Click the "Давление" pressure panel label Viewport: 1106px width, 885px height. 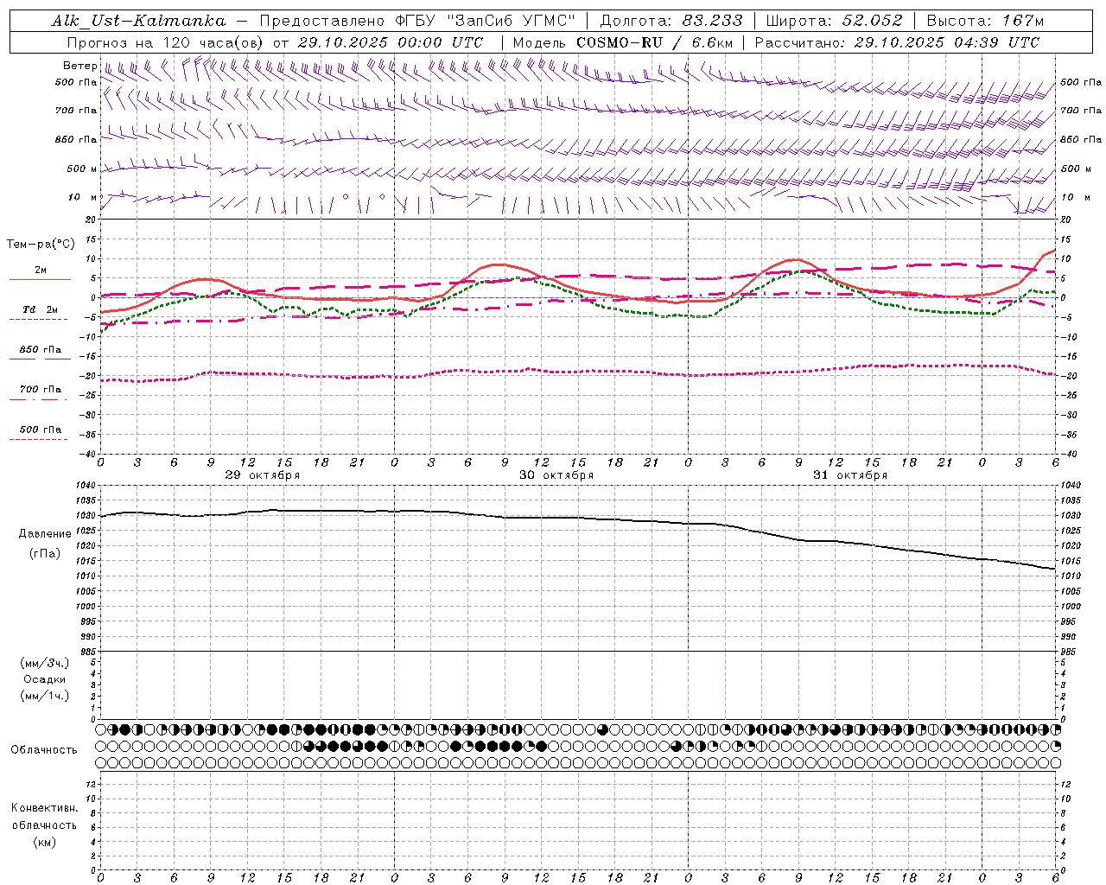[x=45, y=534]
